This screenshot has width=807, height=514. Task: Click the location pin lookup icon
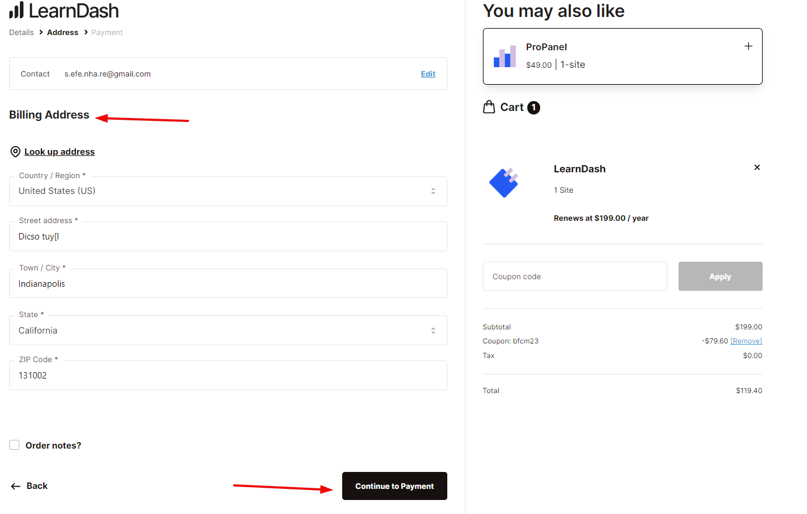pos(16,152)
